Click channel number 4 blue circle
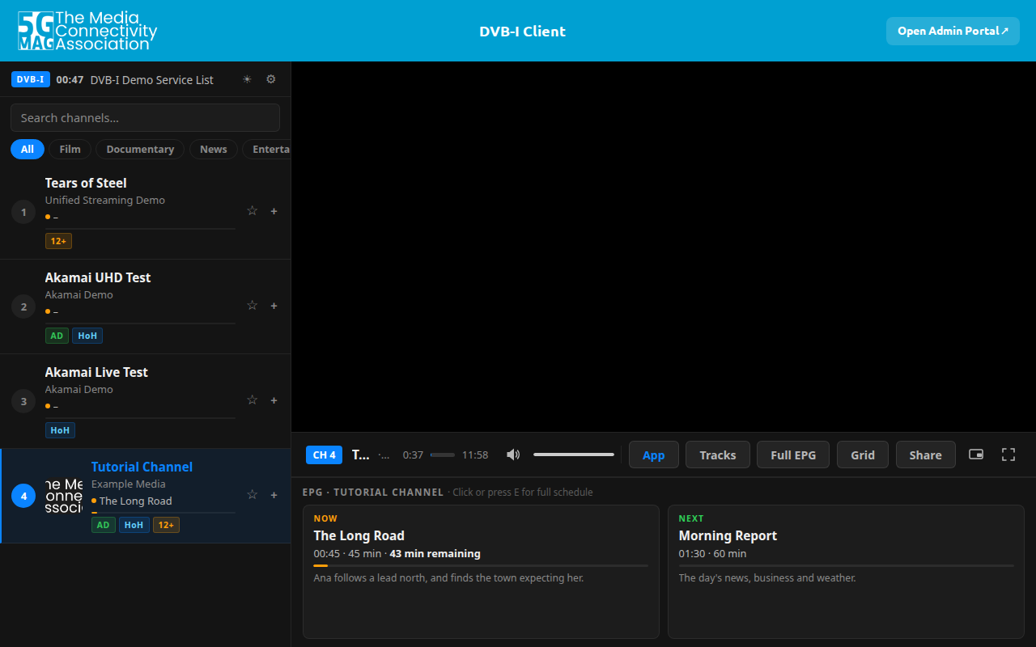Screen dimensions: 1036x647 pyautogui.click(x=23, y=496)
